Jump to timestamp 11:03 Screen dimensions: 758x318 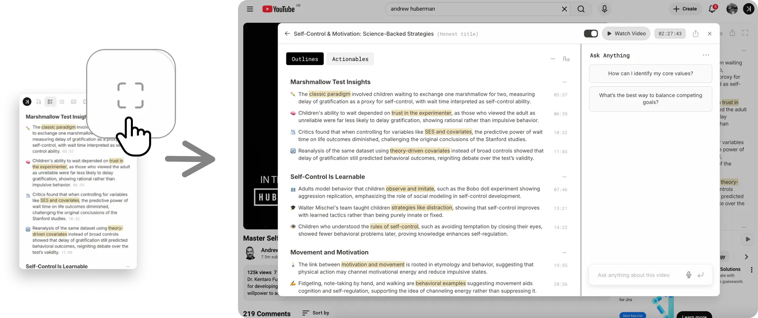point(560,152)
